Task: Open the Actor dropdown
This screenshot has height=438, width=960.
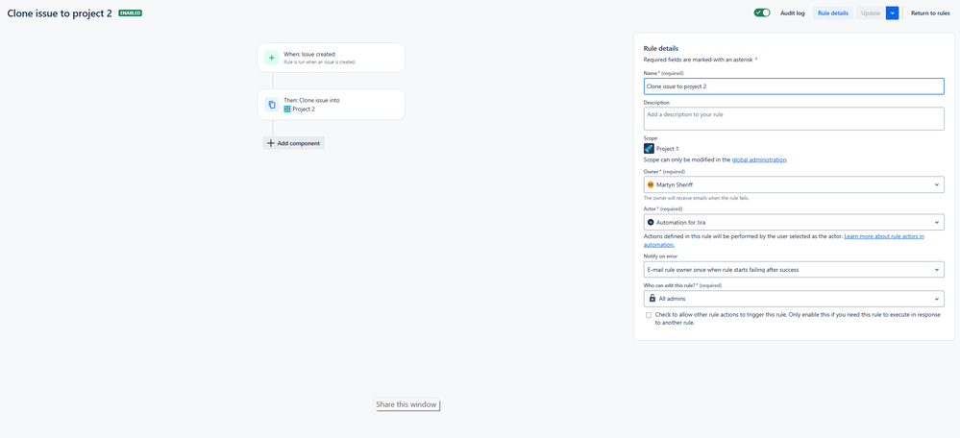Action: [794, 222]
